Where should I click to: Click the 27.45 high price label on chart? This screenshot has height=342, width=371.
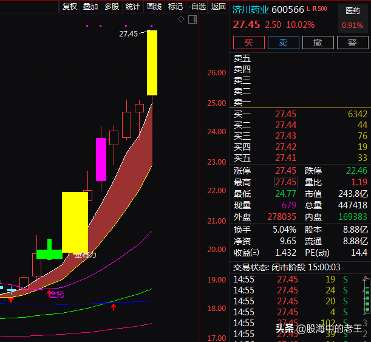[x=128, y=34]
